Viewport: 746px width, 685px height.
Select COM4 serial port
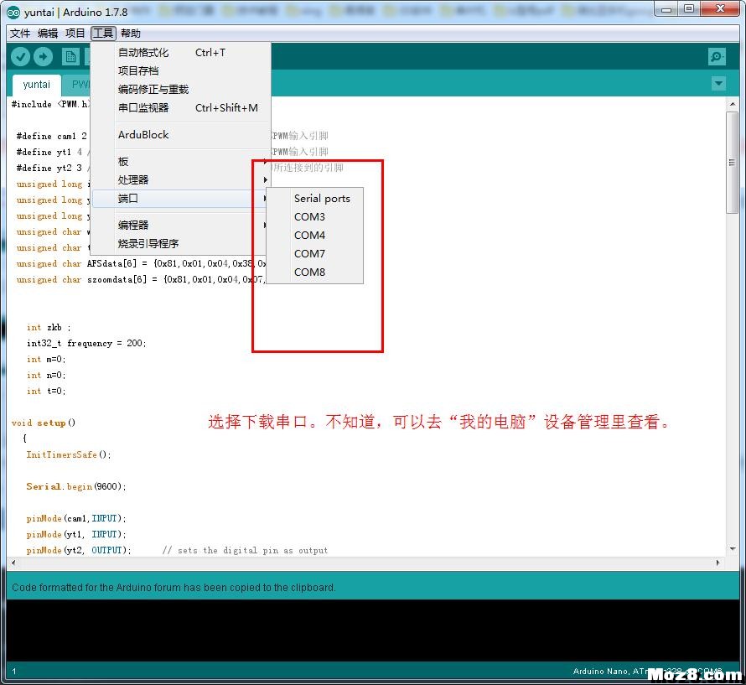[315, 235]
